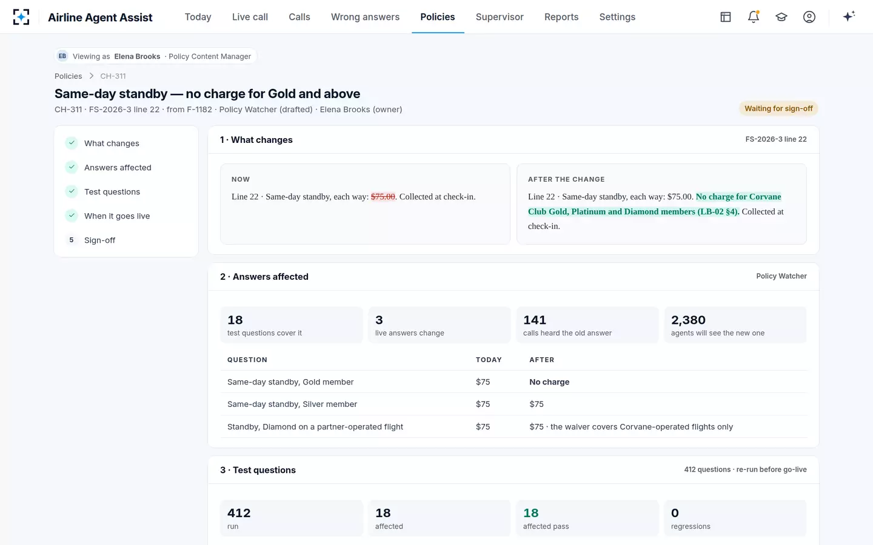Click the checkmark beside When it goes live
The width and height of the screenshot is (873, 545).
(x=72, y=216)
